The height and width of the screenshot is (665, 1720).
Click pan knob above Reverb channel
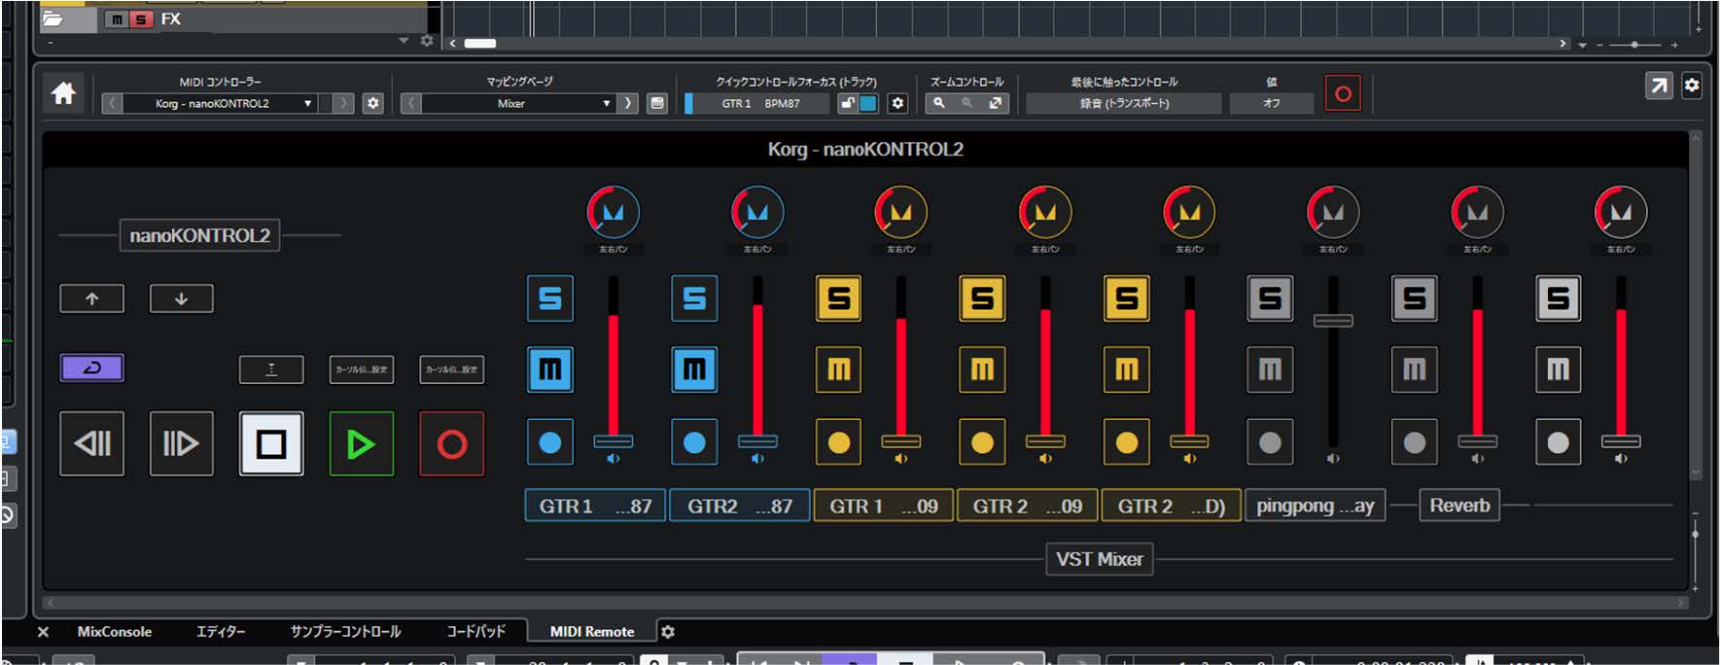point(1477,212)
